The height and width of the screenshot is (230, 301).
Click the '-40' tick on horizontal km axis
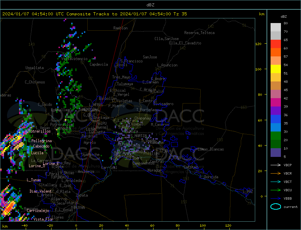[24, 226]
